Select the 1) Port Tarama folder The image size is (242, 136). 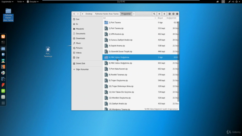(140, 23)
